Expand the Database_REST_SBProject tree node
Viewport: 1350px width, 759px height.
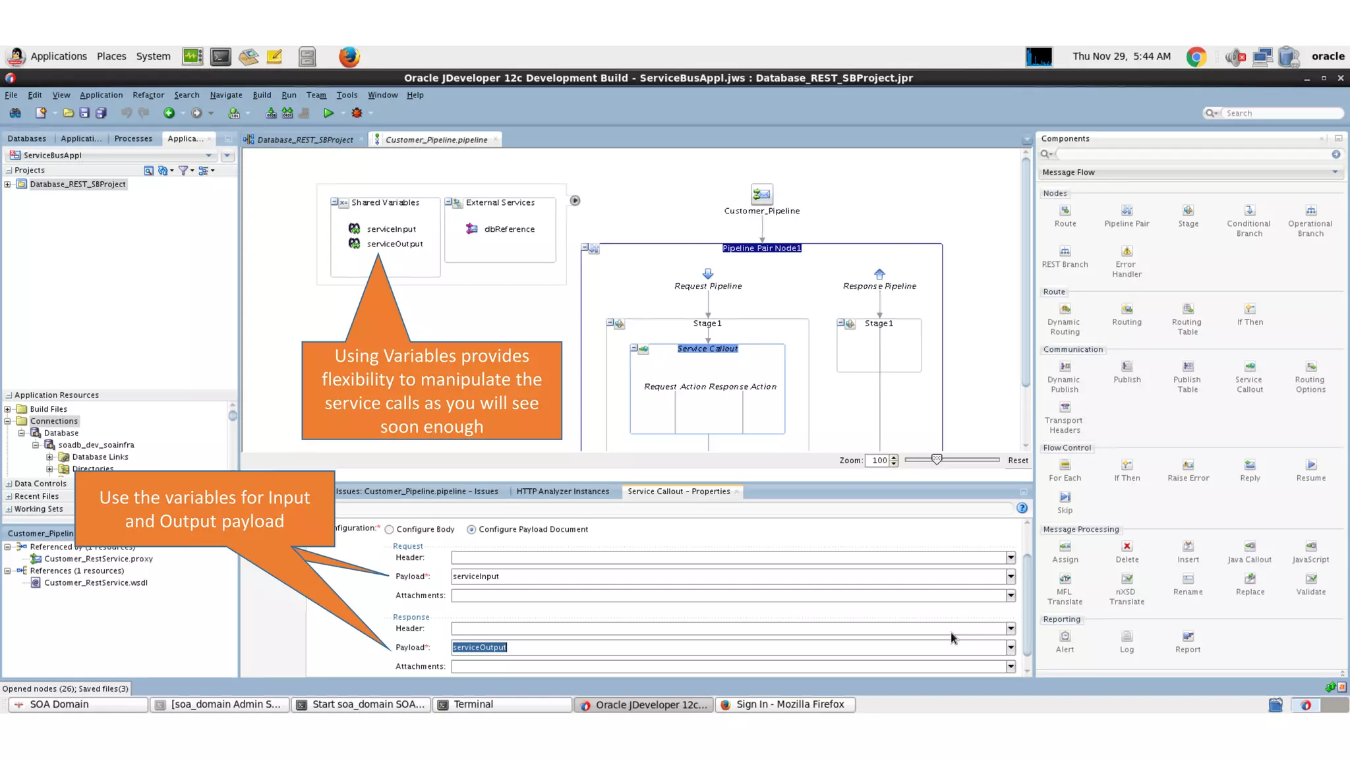coord(7,184)
